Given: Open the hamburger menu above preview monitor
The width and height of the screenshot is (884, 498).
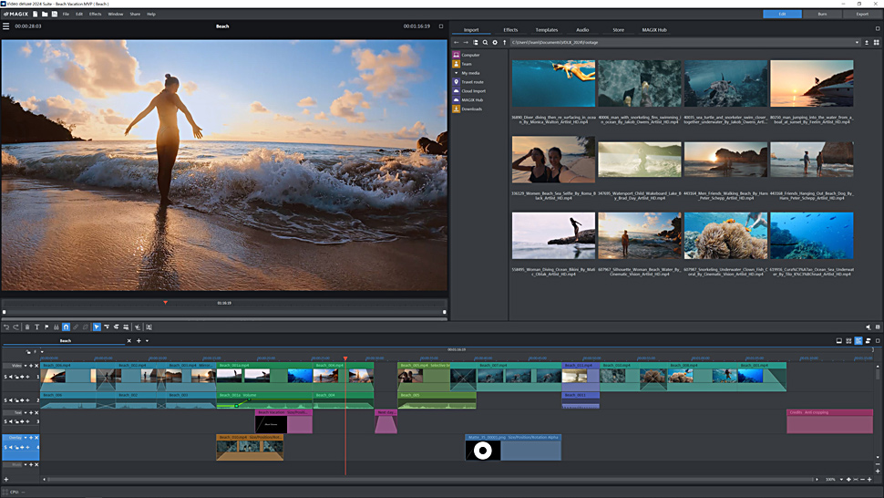Looking at the screenshot, I should [x=6, y=26].
